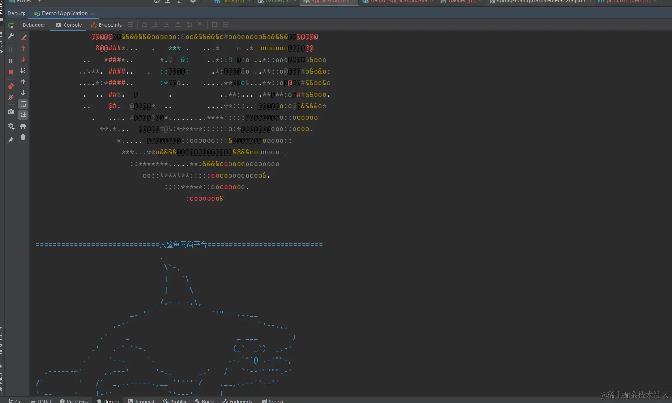Jump to previous stack trace, red up arrow
This screenshot has height=403, width=672.
(x=23, y=48)
